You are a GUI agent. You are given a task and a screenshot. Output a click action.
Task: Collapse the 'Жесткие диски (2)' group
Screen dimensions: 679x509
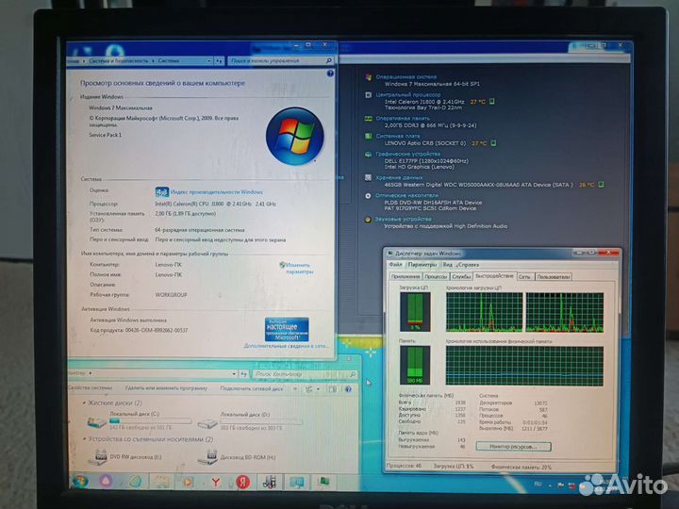(x=84, y=402)
